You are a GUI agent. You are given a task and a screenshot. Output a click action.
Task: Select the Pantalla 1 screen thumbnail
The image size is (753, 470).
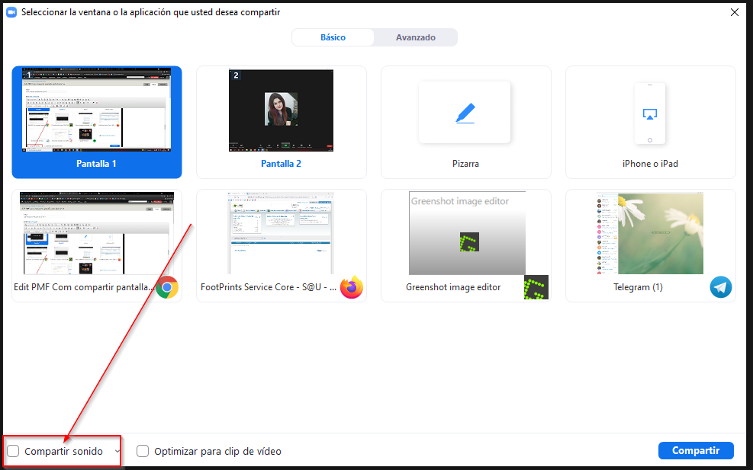coord(97,112)
